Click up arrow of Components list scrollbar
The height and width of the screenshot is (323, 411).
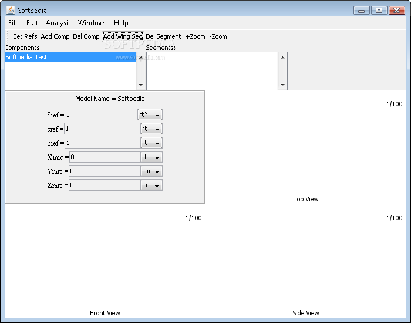click(x=141, y=58)
